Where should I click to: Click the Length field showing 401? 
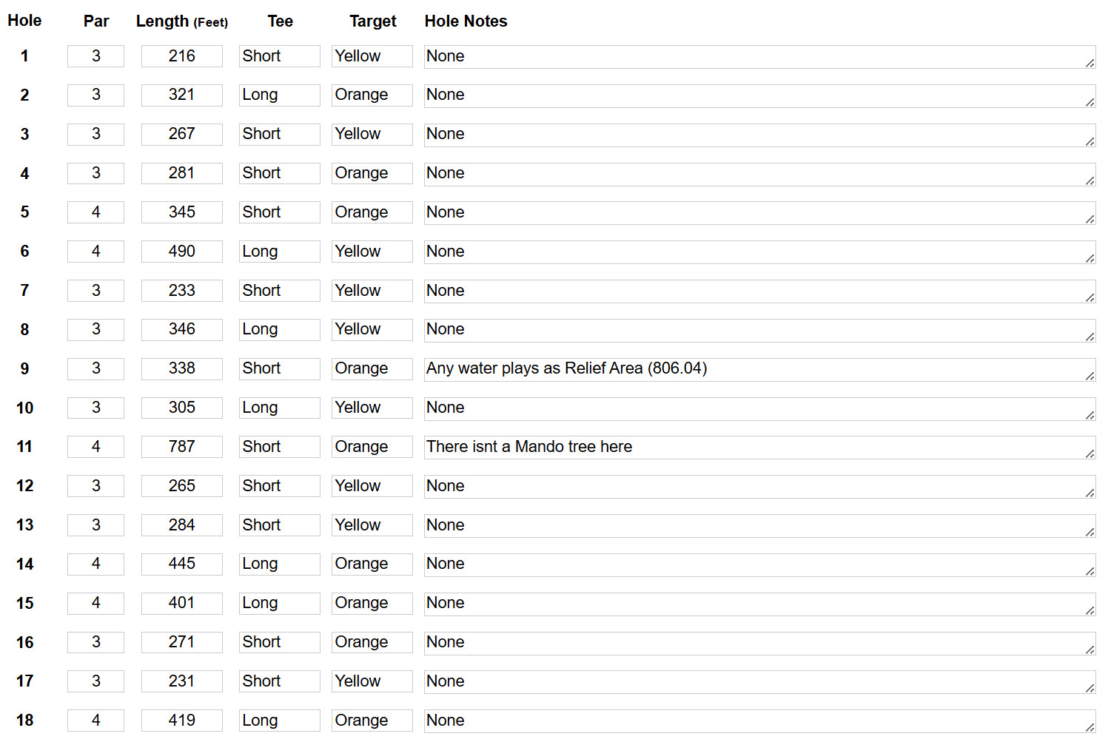tap(181, 603)
